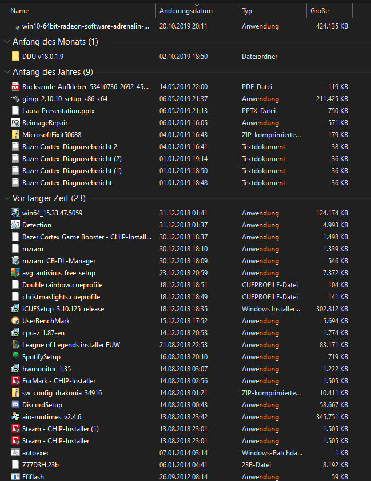Collapse the 'Anfang des Monats' group
The height and width of the screenshot is (481, 371).
click(7, 42)
